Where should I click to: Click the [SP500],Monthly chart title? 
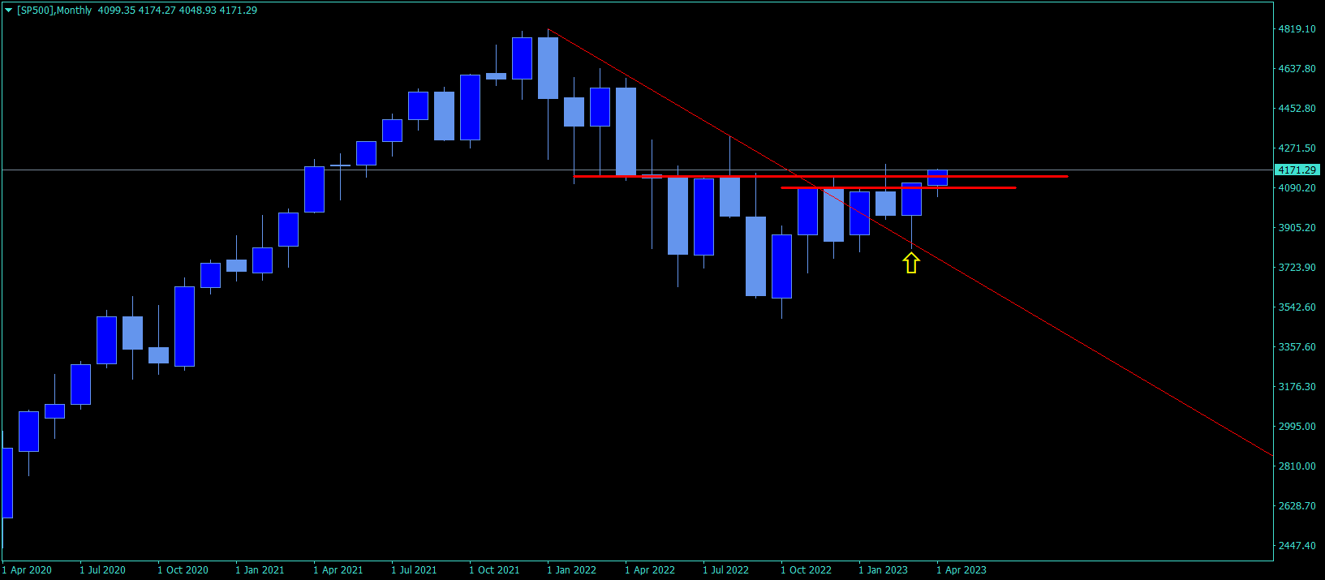pos(54,11)
